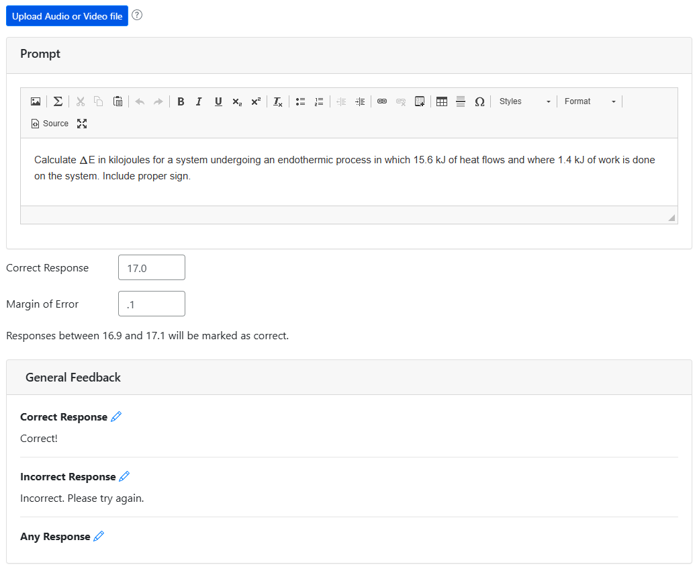Click the prompt text editing area
Screen dimensions: 697x571
tap(349, 172)
